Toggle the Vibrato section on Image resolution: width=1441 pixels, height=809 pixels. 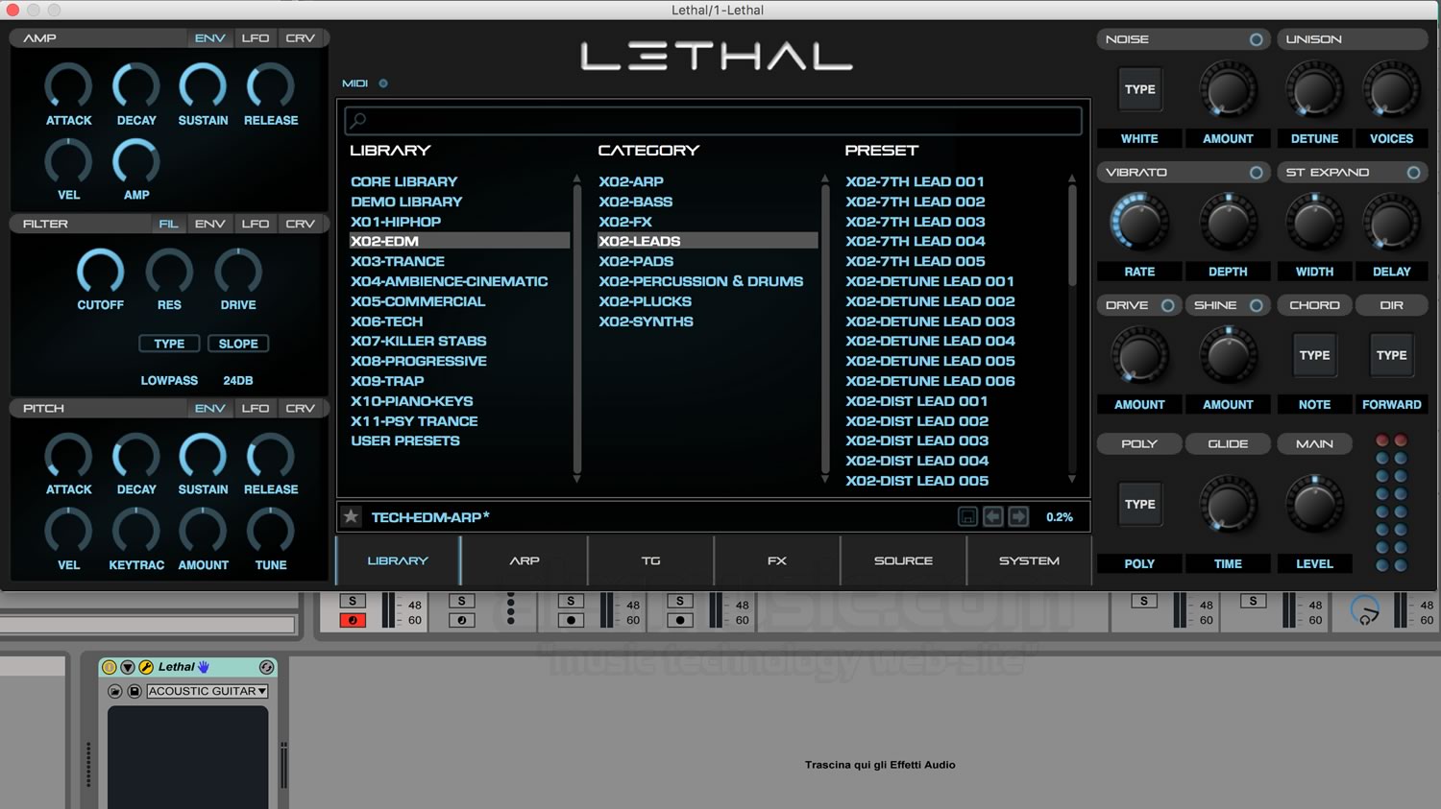(x=1256, y=173)
